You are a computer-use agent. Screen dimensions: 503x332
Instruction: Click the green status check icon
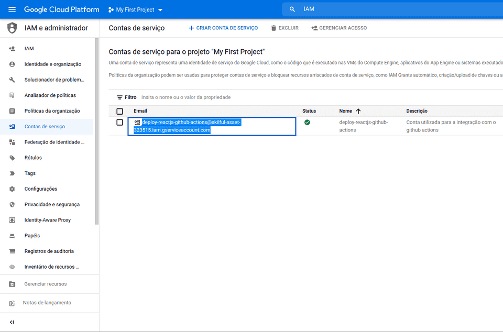[x=307, y=123]
